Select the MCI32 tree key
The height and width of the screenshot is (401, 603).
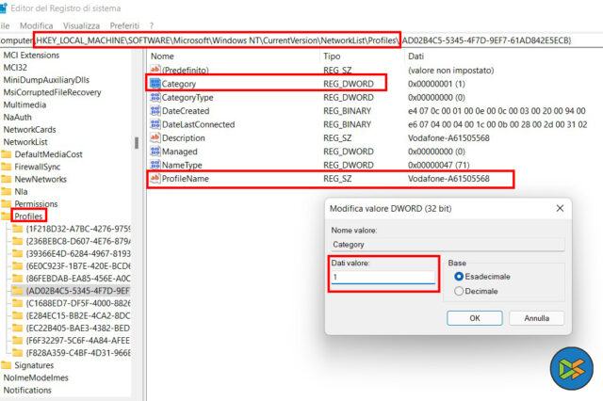click(15, 67)
